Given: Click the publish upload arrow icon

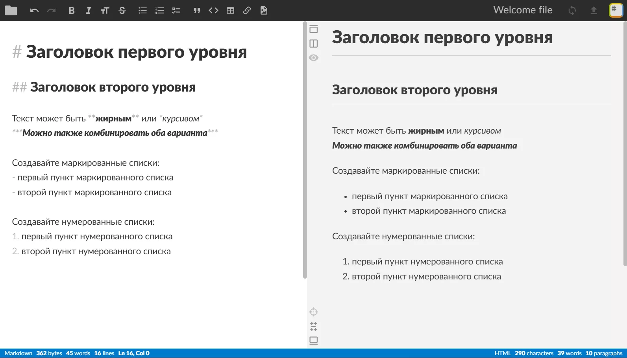Looking at the screenshot, I should tap(594, 11).
